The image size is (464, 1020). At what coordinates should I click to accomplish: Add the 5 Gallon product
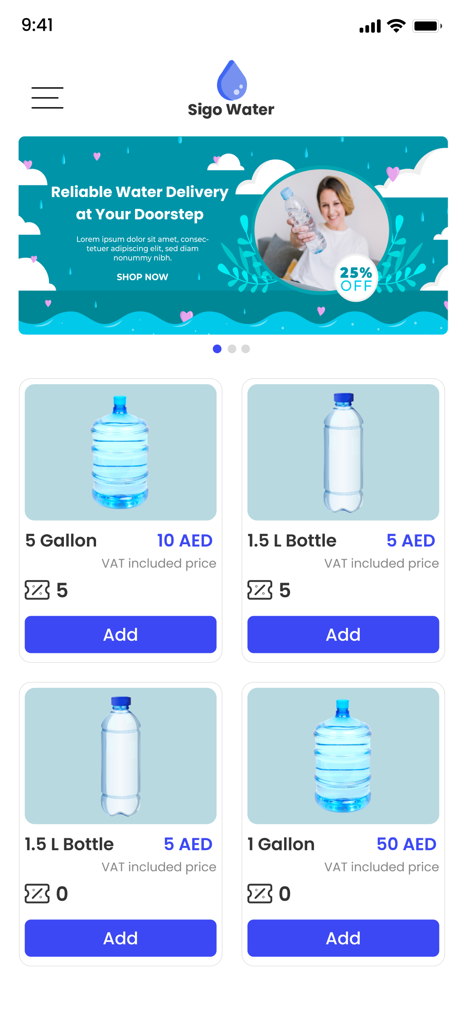click(x=121, y=634)
